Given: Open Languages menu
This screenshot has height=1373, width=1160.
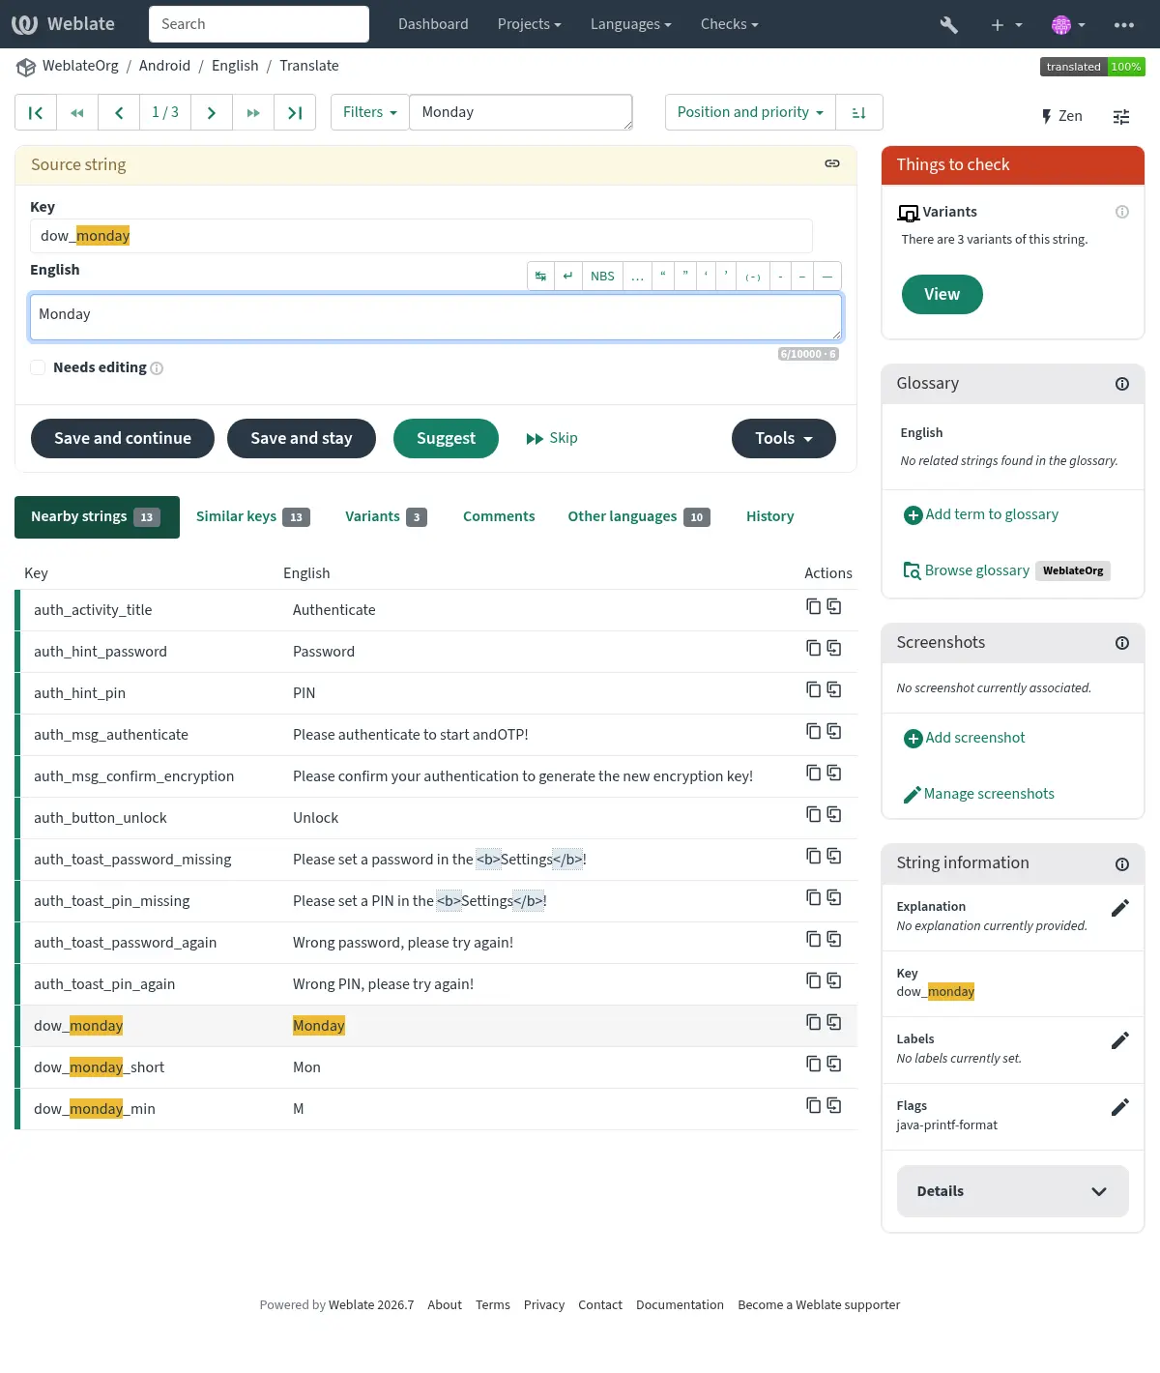Looking at the screenshot, I should click(x=630, y=24).
